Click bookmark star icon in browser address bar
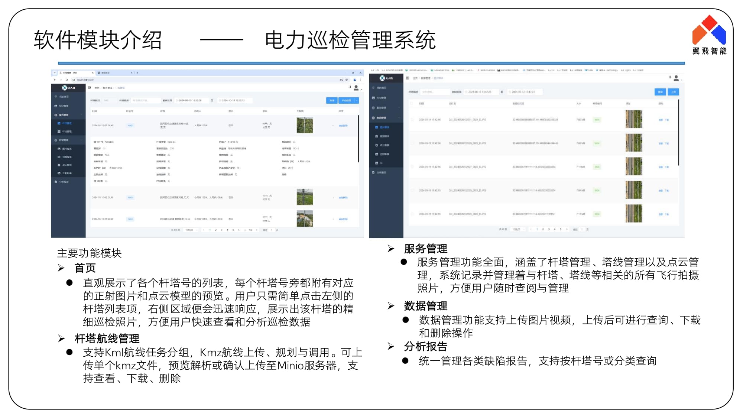Screen dimensions: 743x418 [347, 80]
